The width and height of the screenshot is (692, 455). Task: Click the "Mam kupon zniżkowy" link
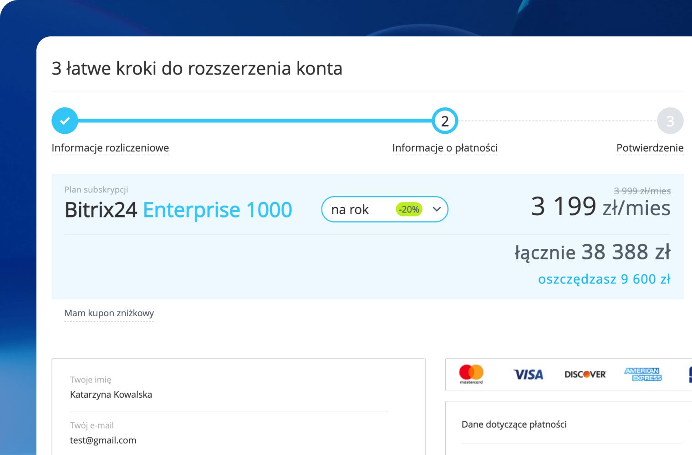pyautogui.click(x=109, y=313)
